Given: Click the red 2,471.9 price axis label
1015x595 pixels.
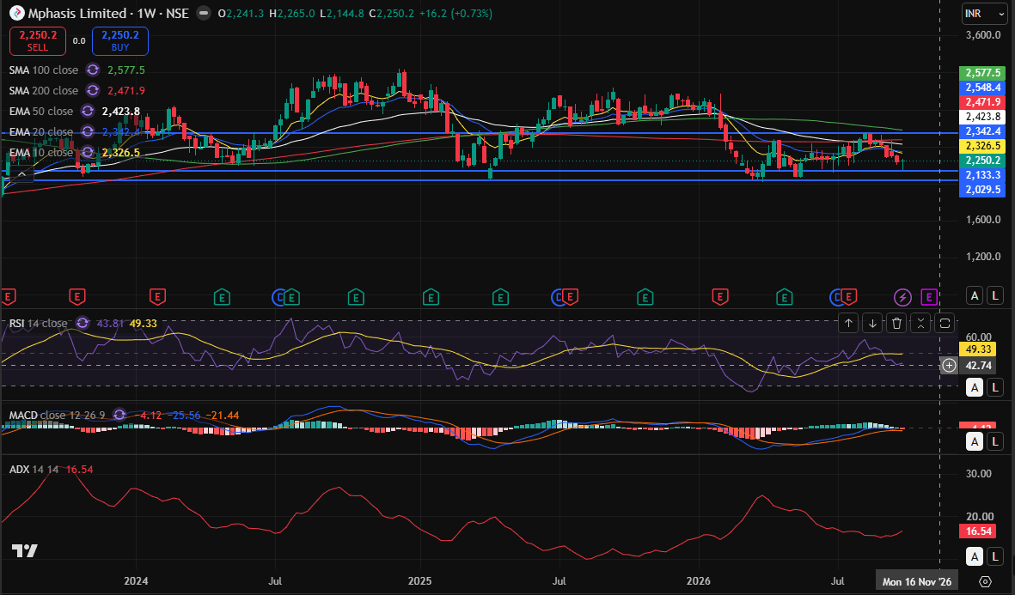Looking at the screenshot, I should pyautogui.click(x=982, y=101).
